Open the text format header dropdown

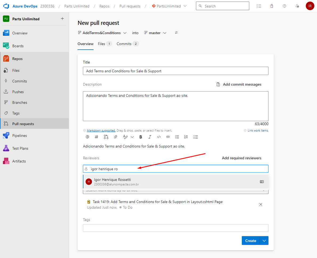pyautogui.click(x=132, y=137)
